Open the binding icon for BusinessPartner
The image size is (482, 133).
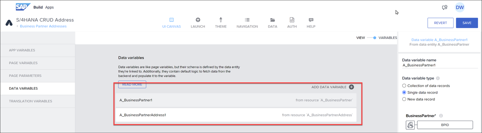[x=410, y=125]
